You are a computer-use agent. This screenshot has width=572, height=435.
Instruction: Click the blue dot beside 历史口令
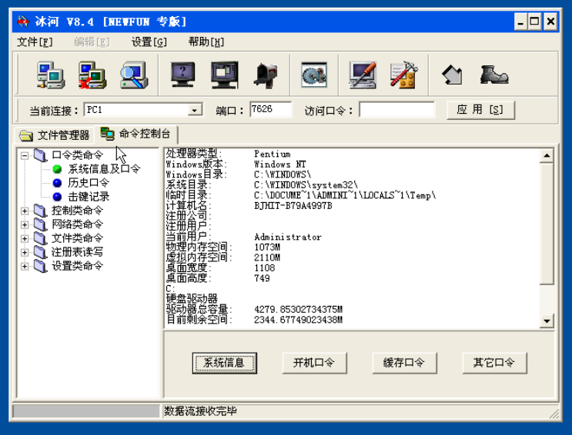pos(57,183)
